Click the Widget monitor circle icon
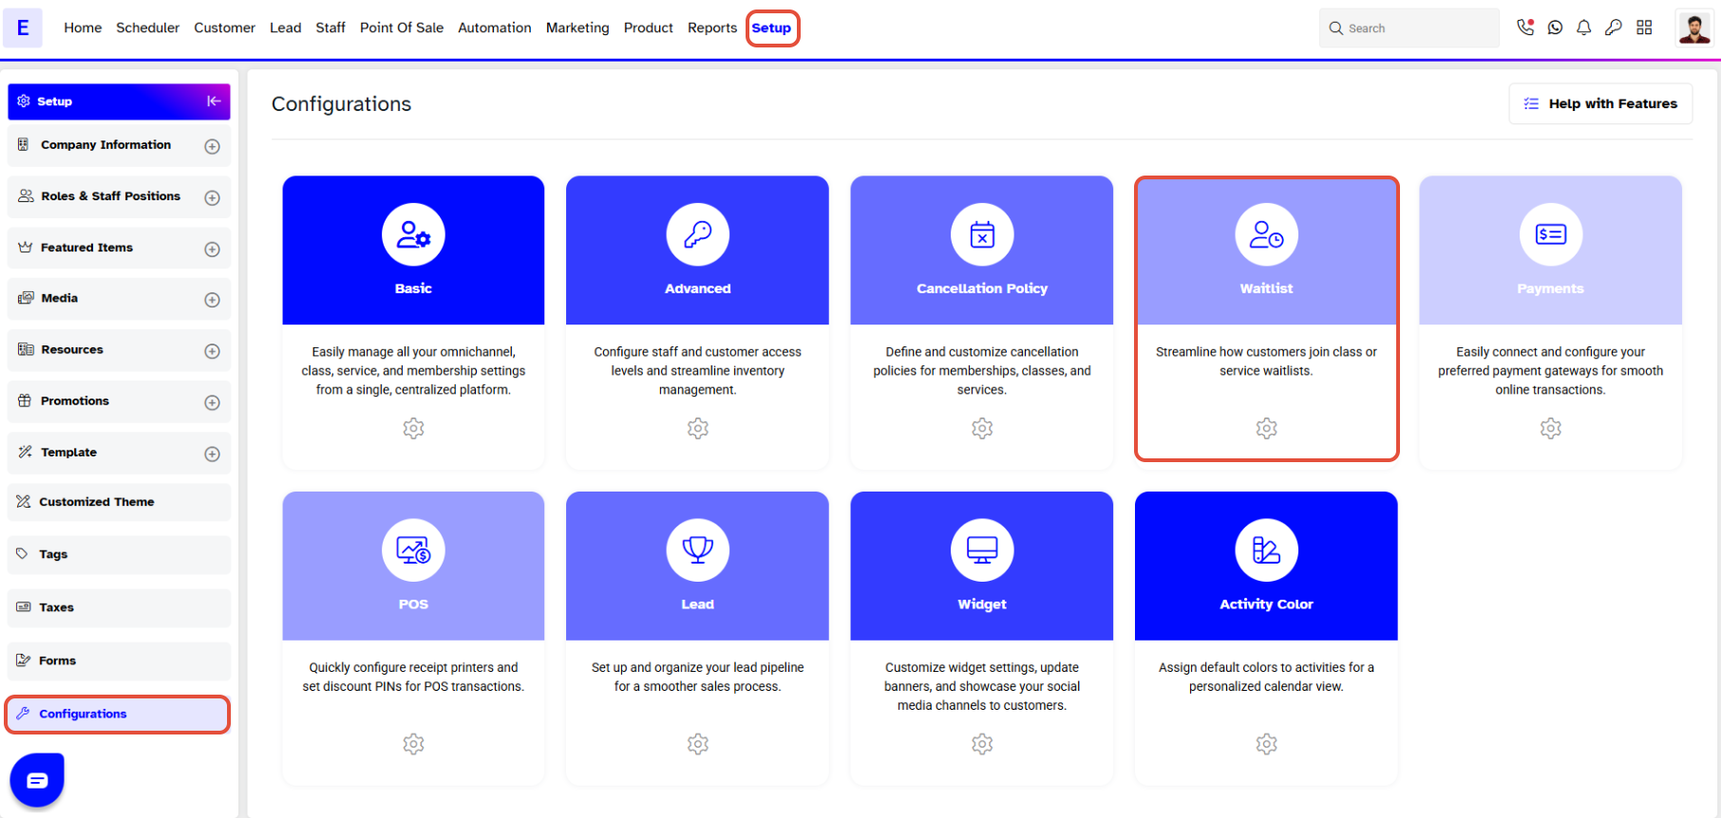This screenshot has height=818, width=1721. (x=982, y=549)
